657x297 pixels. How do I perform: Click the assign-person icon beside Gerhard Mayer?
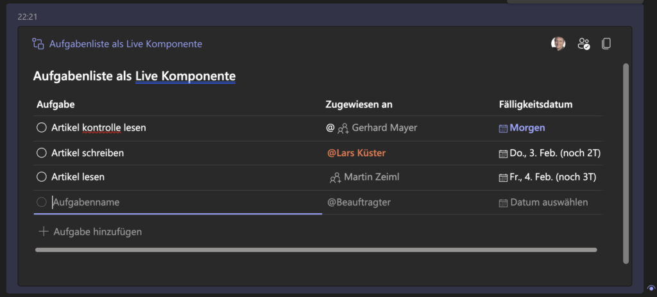pos(343,129)
